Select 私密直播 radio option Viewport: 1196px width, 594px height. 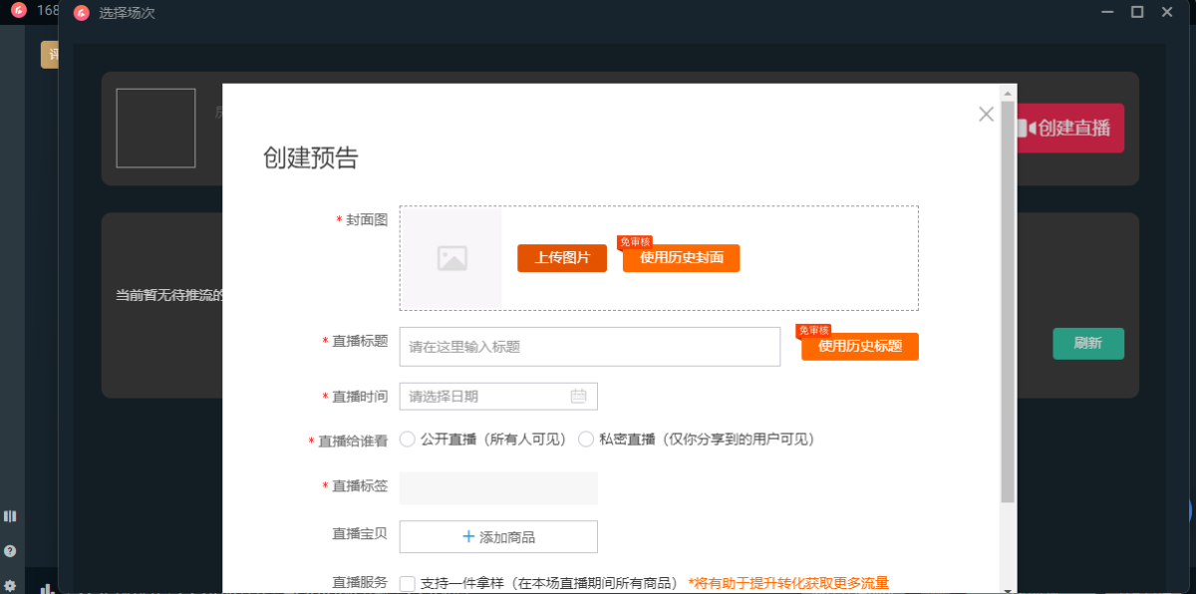[586, 440]
